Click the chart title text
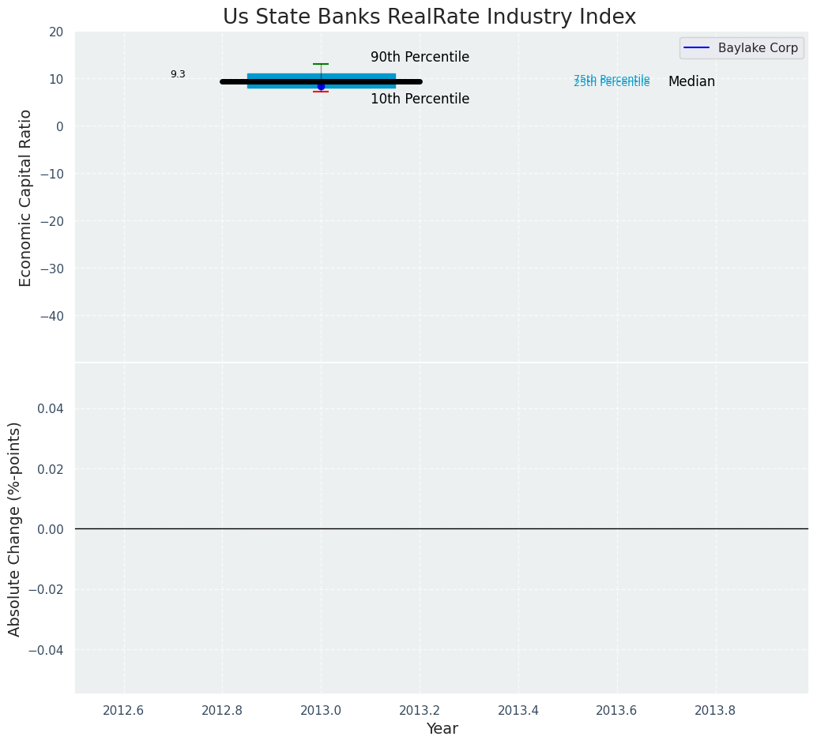The width and height of the screenshot is (817, 744). pos(429,17)
